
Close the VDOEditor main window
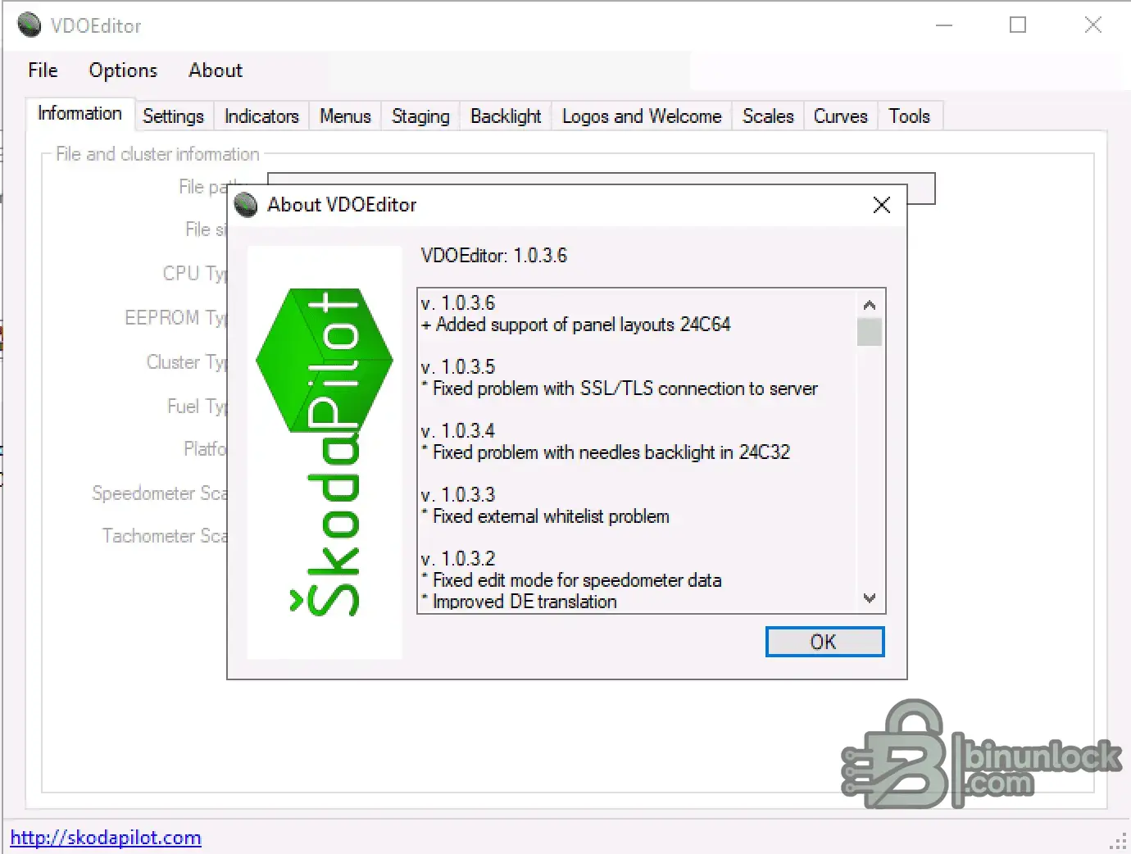[1093, 25]
